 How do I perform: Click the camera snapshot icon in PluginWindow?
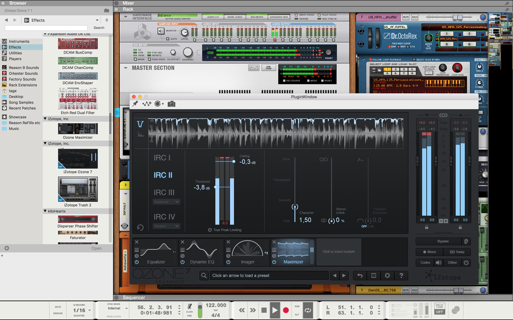click(171, 104)
